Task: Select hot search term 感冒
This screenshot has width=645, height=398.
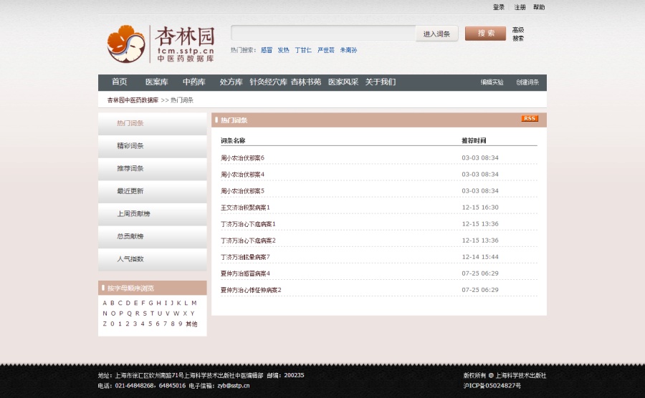Action: (267, 50)
